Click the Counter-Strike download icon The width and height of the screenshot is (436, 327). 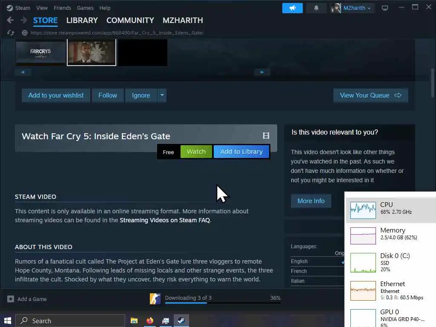coord(155,298)
